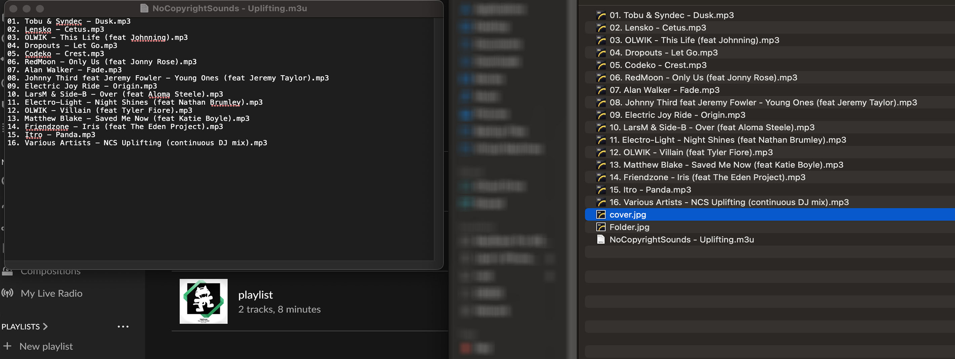
Task: Click the image icon beside cover.jpg
Action: [600, 215]
